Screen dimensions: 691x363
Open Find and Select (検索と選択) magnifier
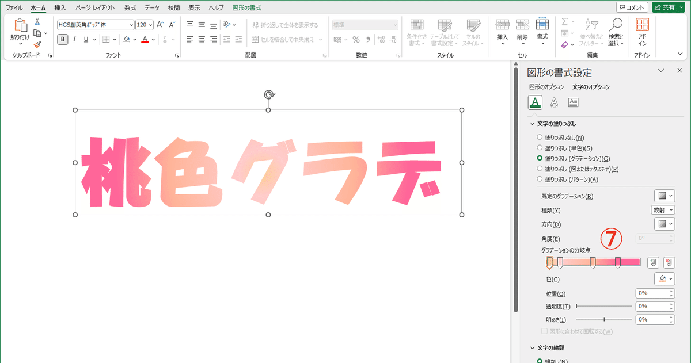[x=616, y=32]
